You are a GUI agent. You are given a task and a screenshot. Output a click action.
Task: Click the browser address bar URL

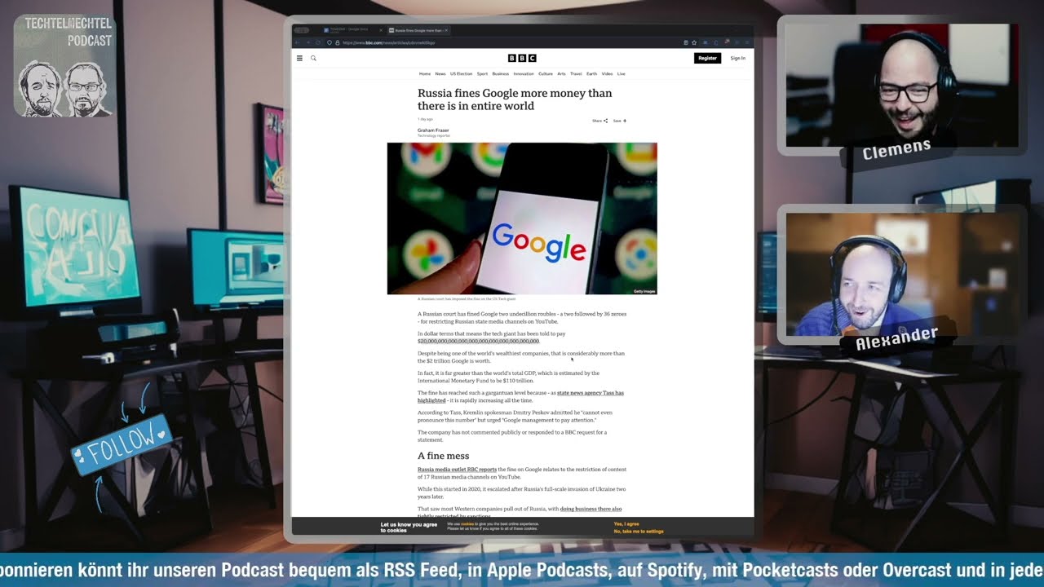pos(389,42)
